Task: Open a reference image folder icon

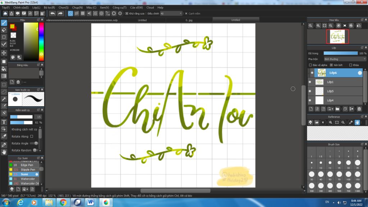Action: tap(317, 122)
